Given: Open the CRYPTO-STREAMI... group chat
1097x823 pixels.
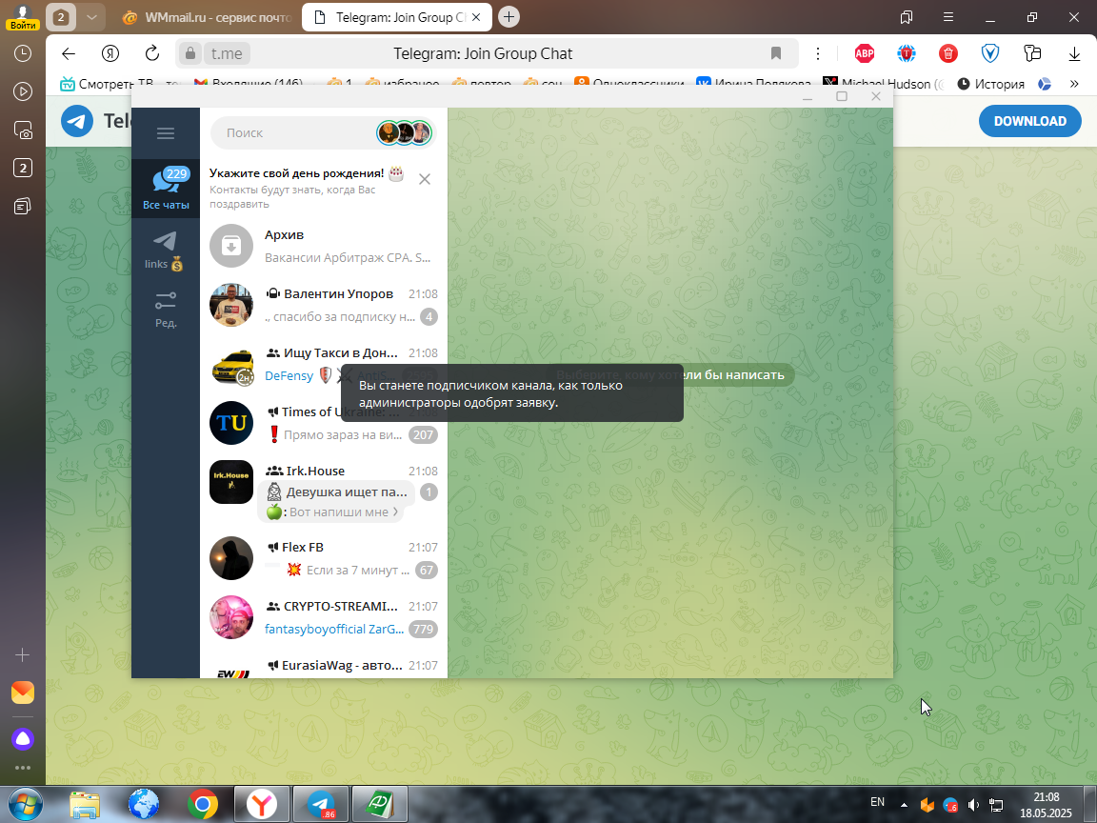Looking at the screenshot, I should click(324, 617).
